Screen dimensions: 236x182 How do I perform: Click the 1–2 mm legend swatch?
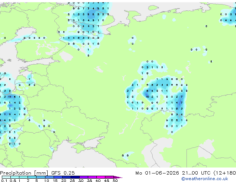pos(23,177)
